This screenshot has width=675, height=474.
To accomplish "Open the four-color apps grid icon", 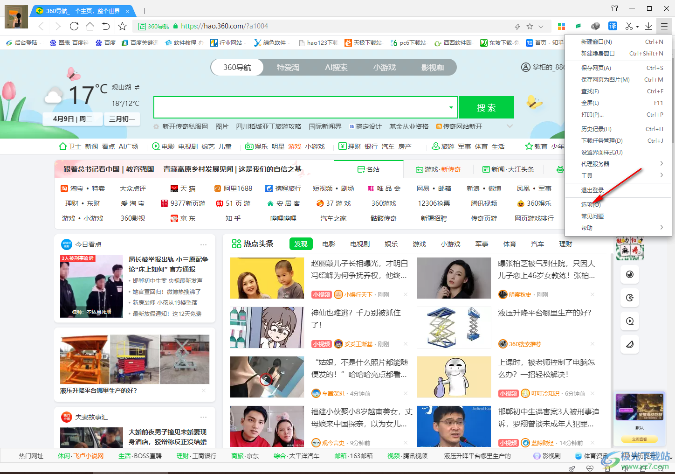I will tap(561, 26).
